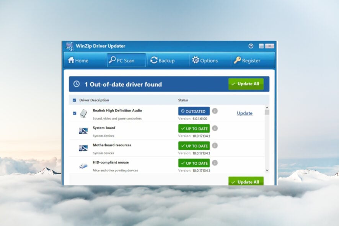
Task: Click 'Sound, video and game controllers' text
Action: pyautogui.click(x=117, y=118)
